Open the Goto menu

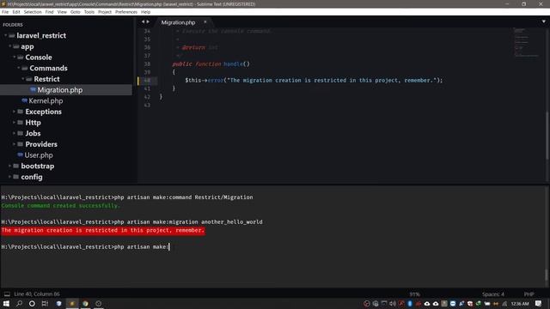pyautogui.click(x=75, y=12)
